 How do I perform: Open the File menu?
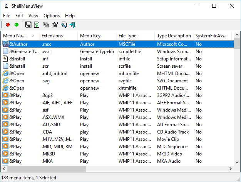point(7,16)
